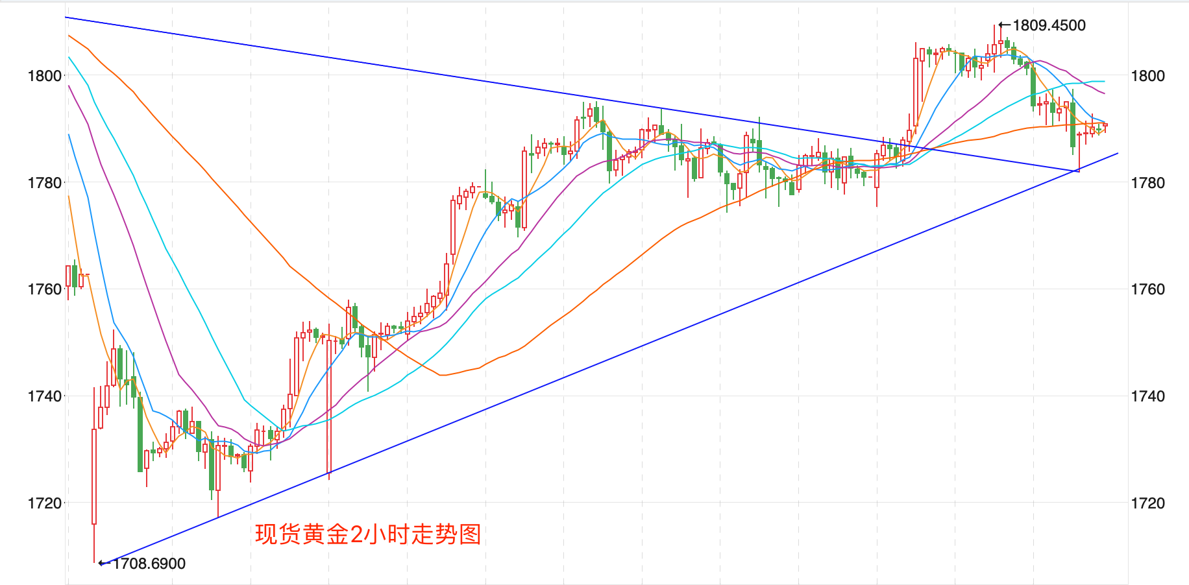
Task: Click the 1720 label on right price axis
Action: 1147,503
